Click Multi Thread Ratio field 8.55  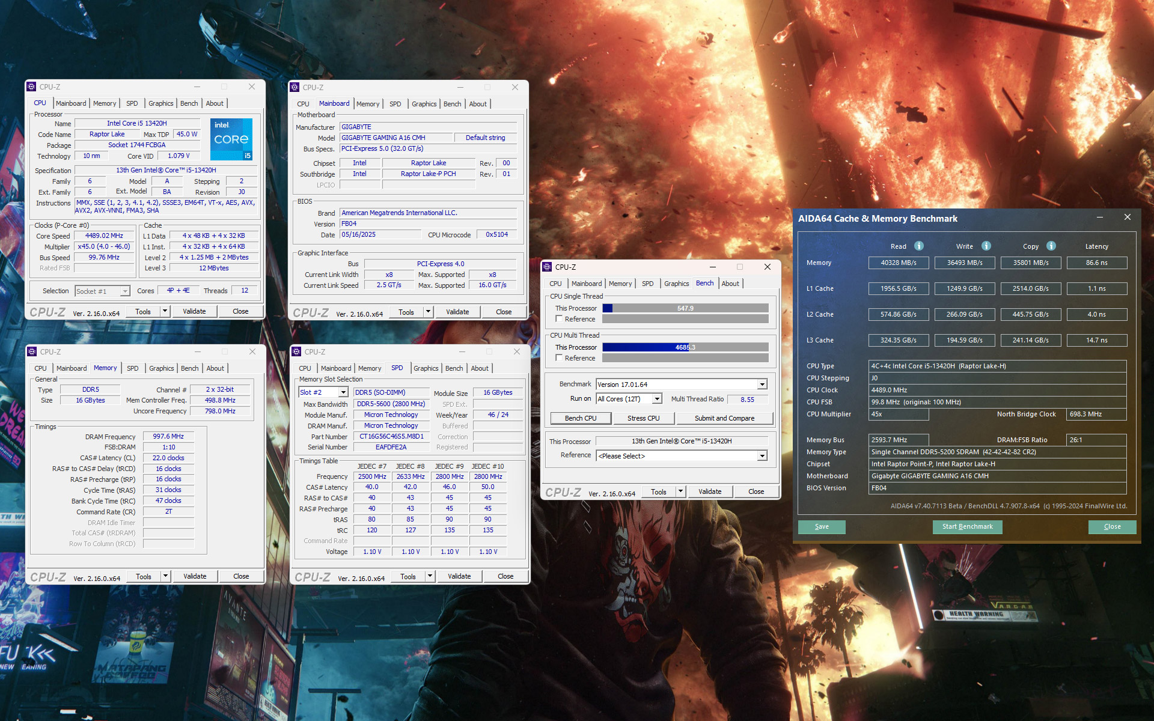pyautogui.click(x=747, y=399)
